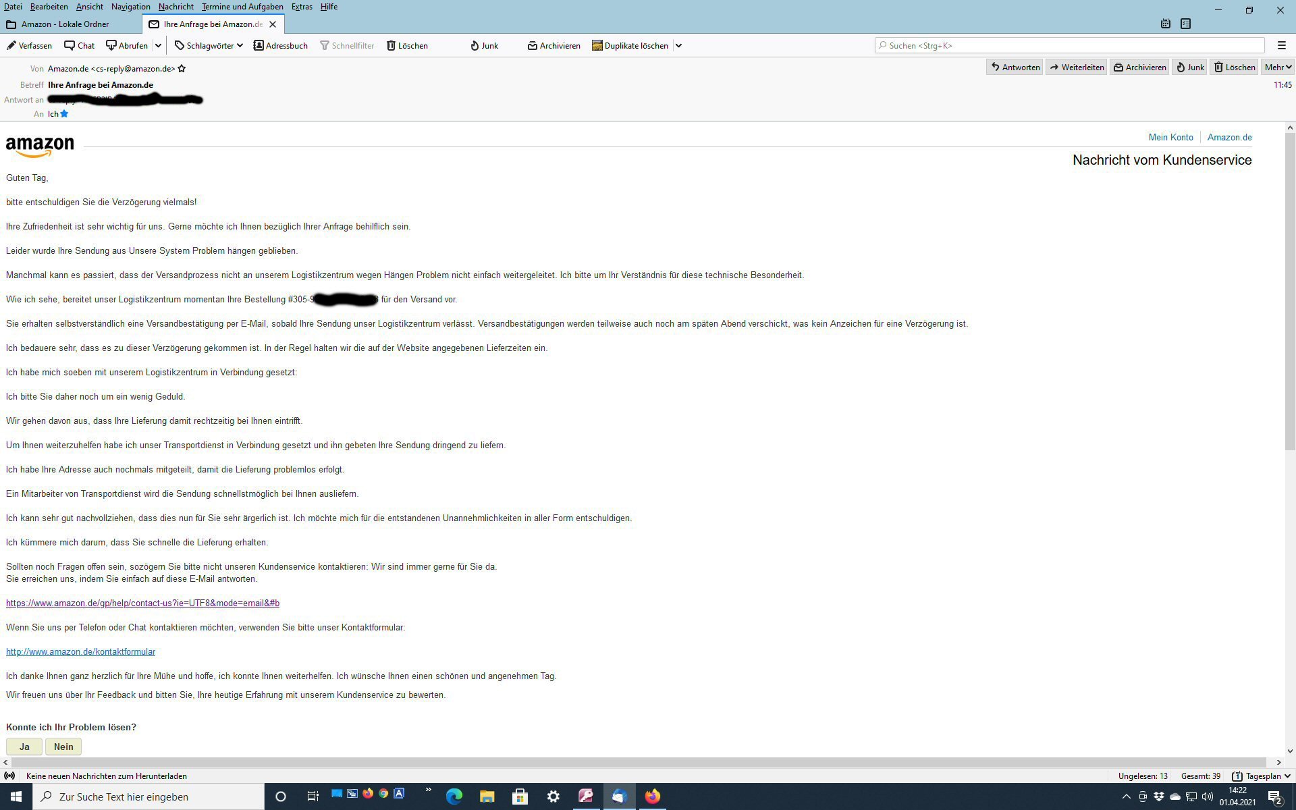The height and width of the screenshot is (810, 1296).
Task: Open the Datei menu
Action: click(x=13, y=7)
